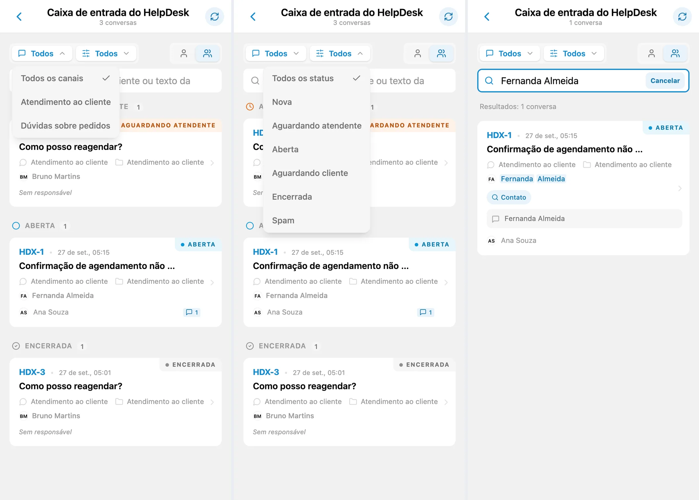Toggle team filter in right panel
The image size is (699, 500).
tap(675, 53)
